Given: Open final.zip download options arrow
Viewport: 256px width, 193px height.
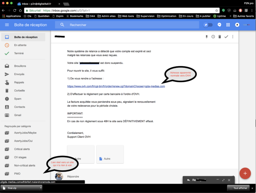Looking at the screenshot, I should coord(41,188).
